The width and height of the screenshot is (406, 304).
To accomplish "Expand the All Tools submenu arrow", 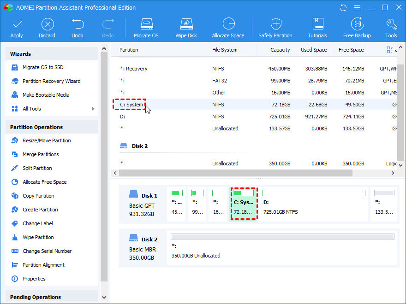I will 93,109.
